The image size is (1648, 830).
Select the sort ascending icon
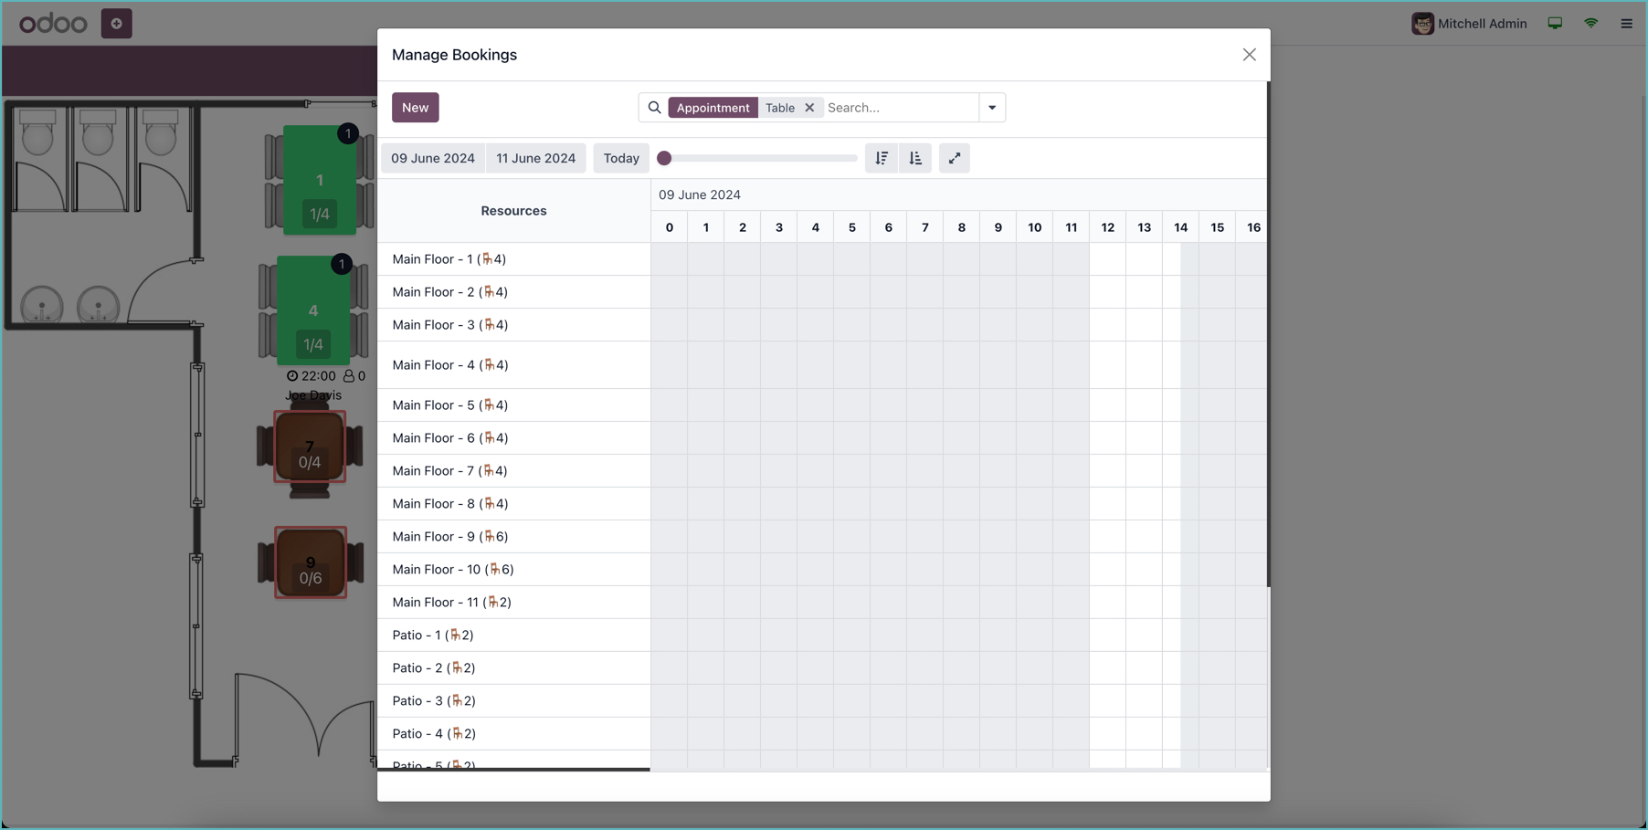[x=915, y=158]
